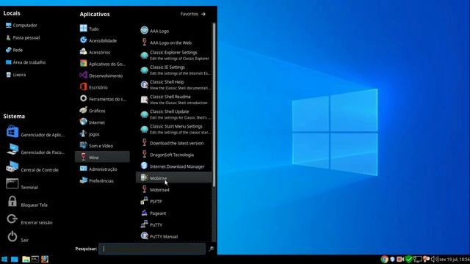Click the applications list scrollbar
Image resolution: width=470 pixels, height=264 pixels.
214,105
